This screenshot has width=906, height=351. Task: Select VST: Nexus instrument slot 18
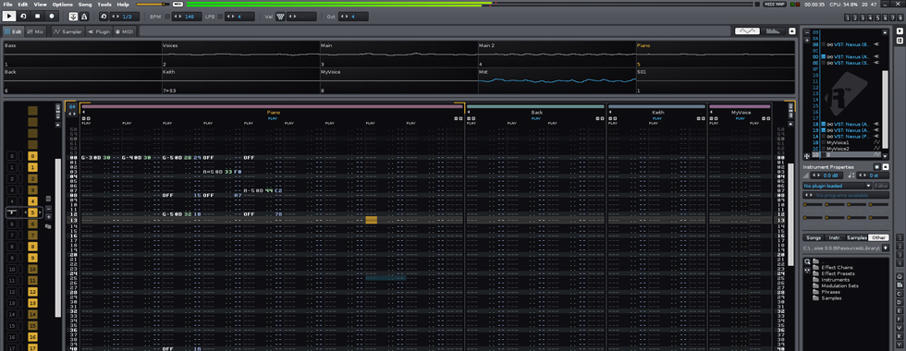pyautogui.click(x=850, y=124)
